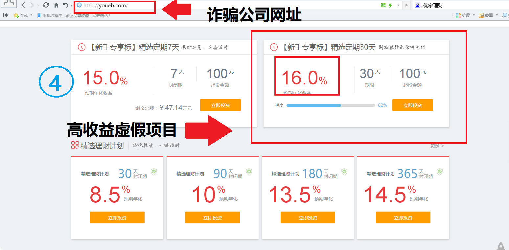This screenshot has width=509, height=250.
Task: Click the red grid icon beside 精选理财计划
Action: coord(75,145)
